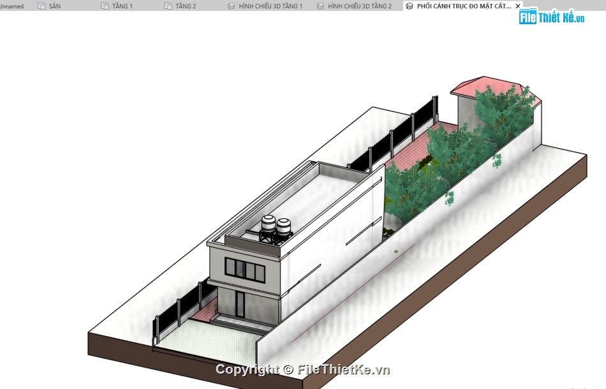
Task: Click the floor plan icon on TẦNG 1 tab
Action: (105, 6)
